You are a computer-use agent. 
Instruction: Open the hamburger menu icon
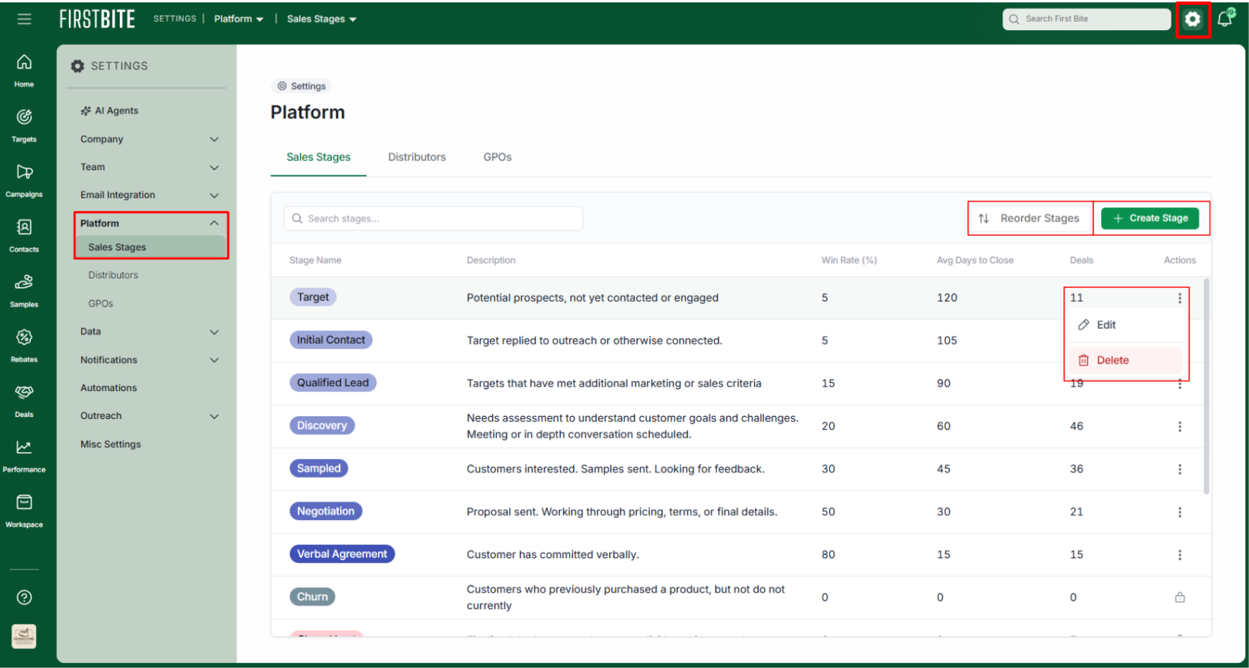[24, 19]
